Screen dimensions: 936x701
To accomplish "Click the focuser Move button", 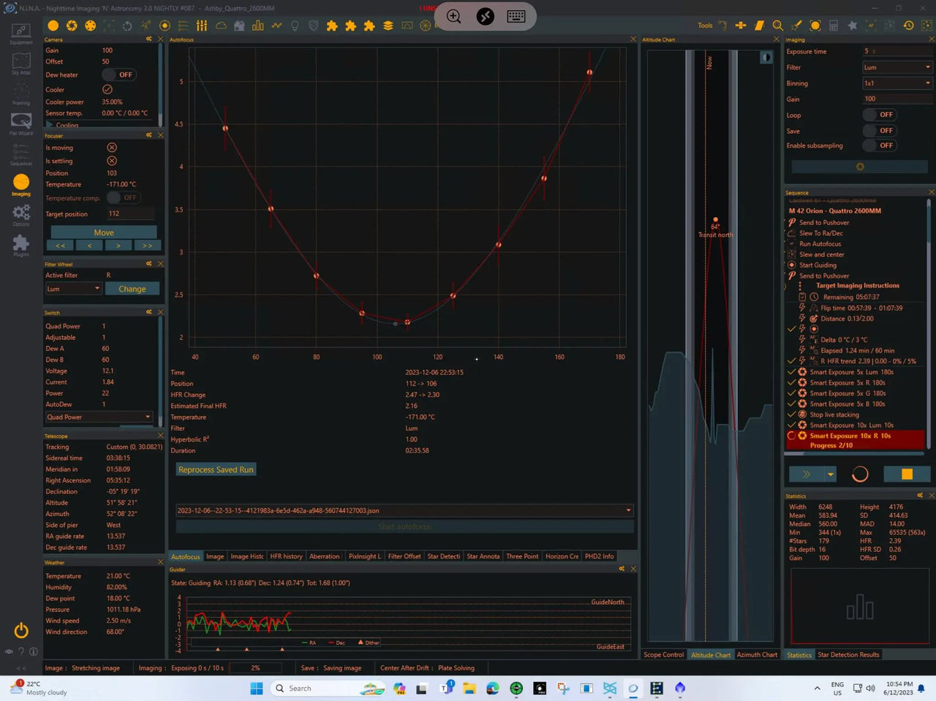I will point(104,232).
